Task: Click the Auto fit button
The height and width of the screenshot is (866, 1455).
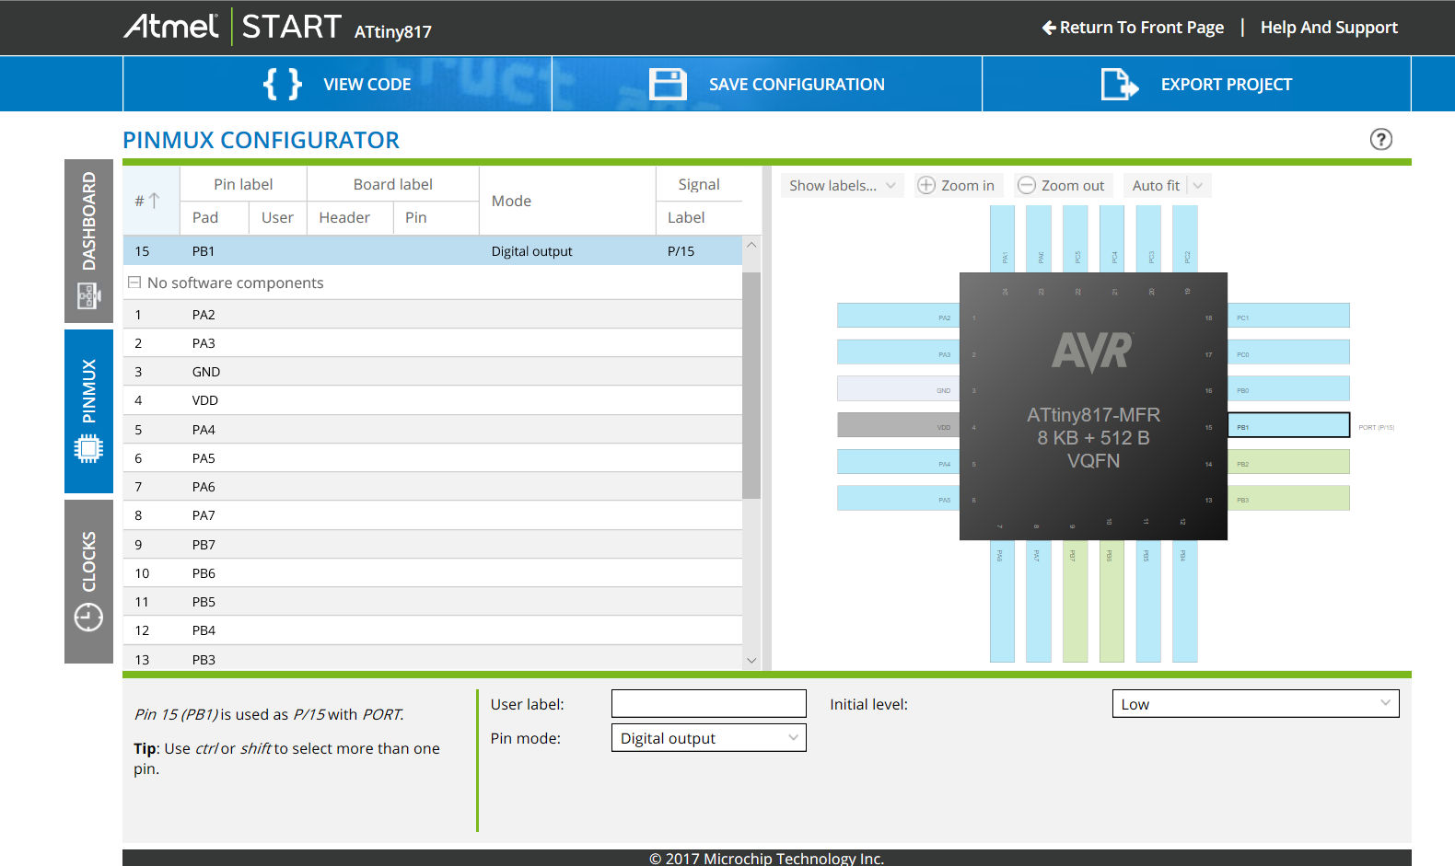Action: [1156, 185]
